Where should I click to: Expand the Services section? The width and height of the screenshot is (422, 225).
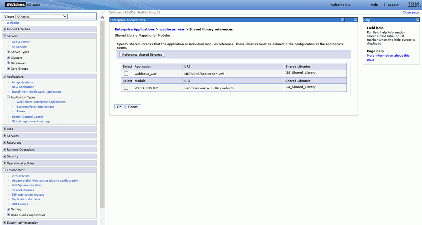click(x=4, y=136)
